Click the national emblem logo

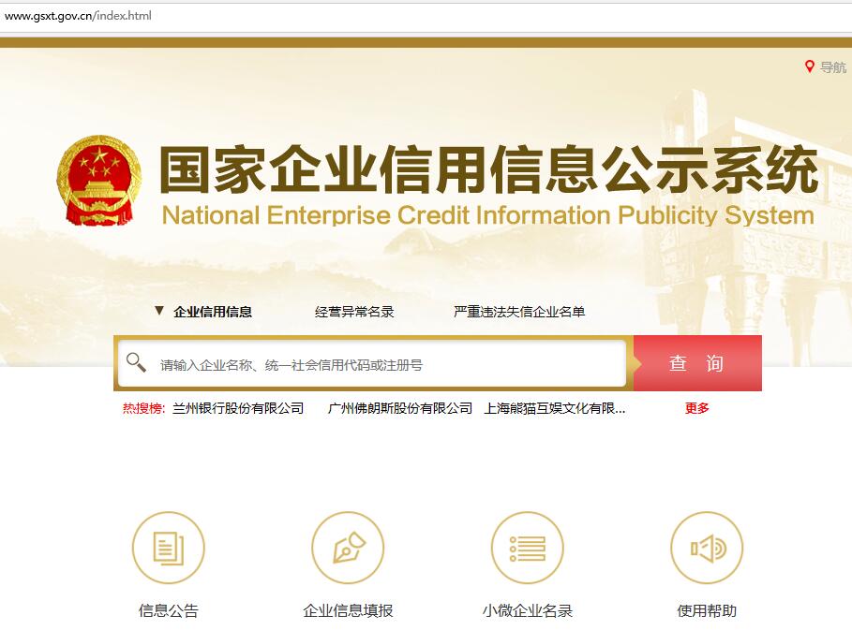click(x=99, y=180)
